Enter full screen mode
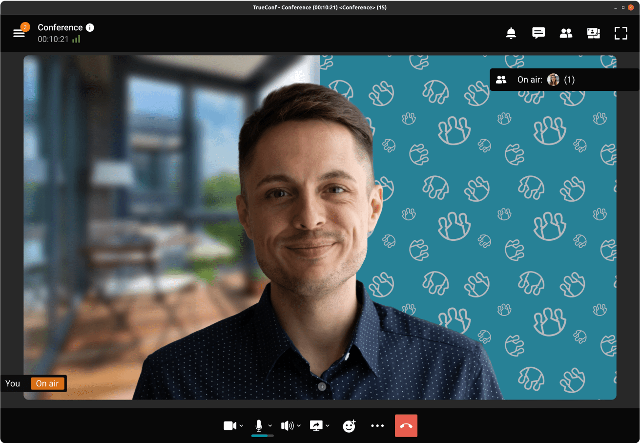 click(x=620, y=33)
